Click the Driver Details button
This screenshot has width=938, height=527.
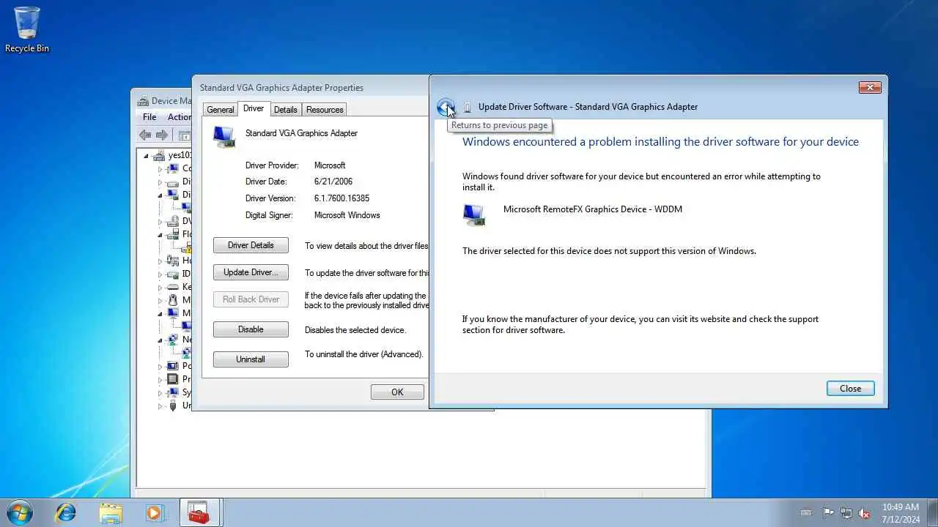point(251,245)
